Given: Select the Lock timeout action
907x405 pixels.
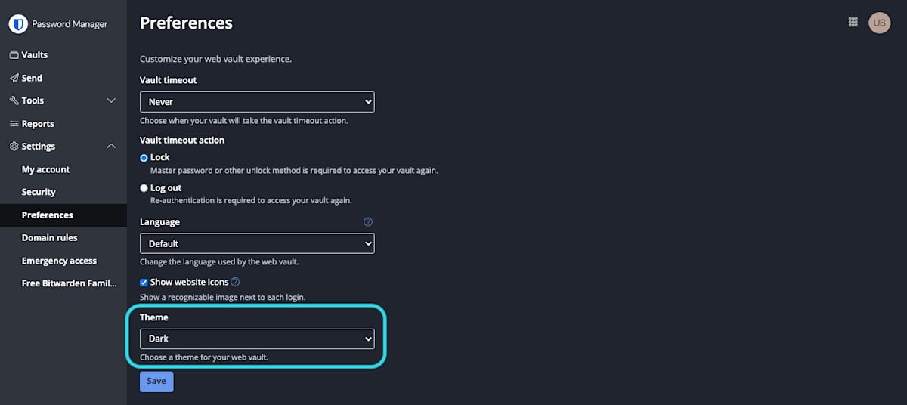Looking at the screenshot, I should 144,158.
